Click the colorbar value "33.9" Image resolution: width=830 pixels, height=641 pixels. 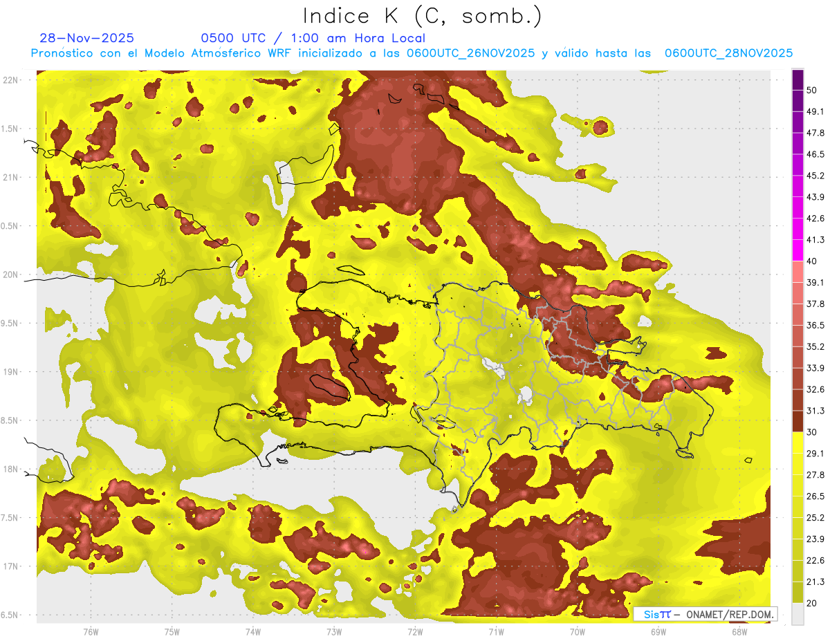point(815,368)
